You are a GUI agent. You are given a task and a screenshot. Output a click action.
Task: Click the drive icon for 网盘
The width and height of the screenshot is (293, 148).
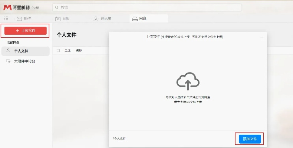135,18
